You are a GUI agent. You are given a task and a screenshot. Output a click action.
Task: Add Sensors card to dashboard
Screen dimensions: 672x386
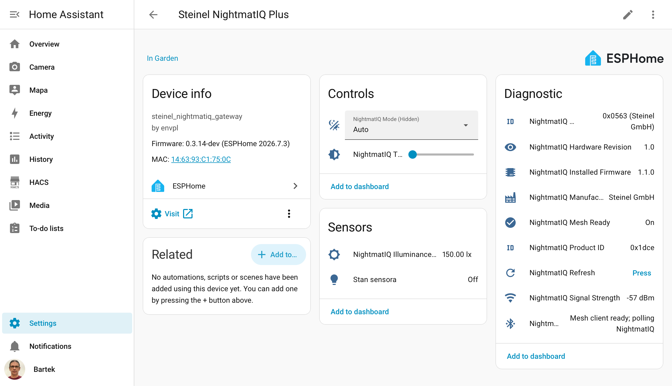pyautogui.click(x=360, y=312)
